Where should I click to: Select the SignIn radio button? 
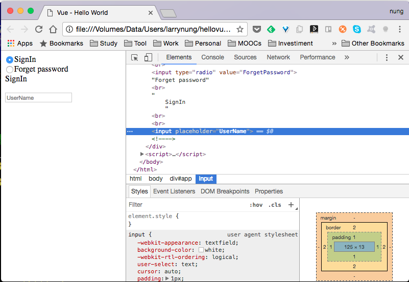click(x=9, y=60)
